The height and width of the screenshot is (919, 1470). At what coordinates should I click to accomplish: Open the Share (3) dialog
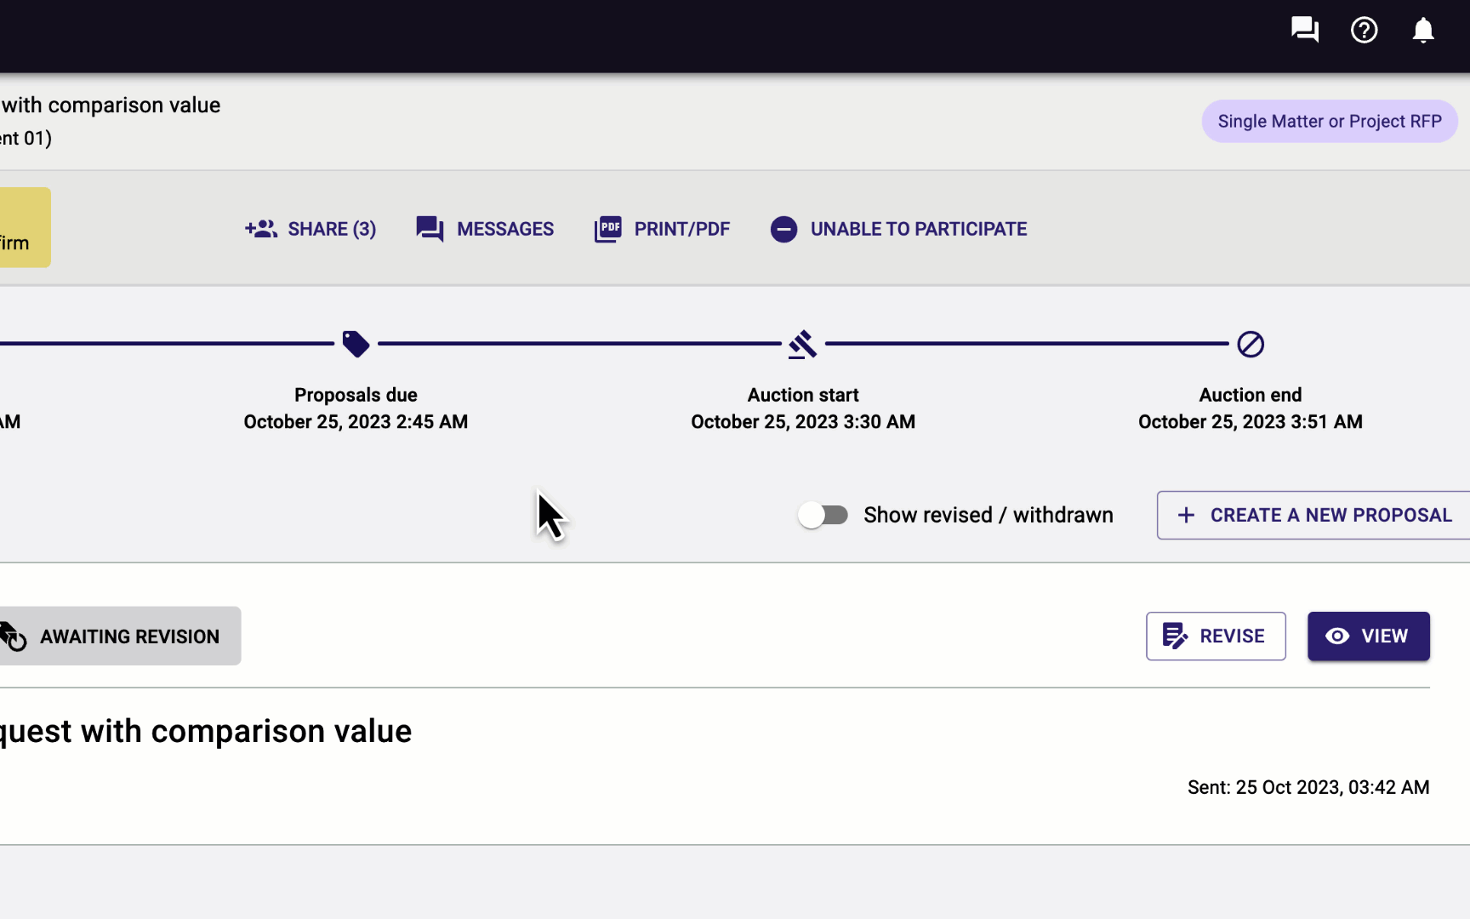[x=311, y=229]
